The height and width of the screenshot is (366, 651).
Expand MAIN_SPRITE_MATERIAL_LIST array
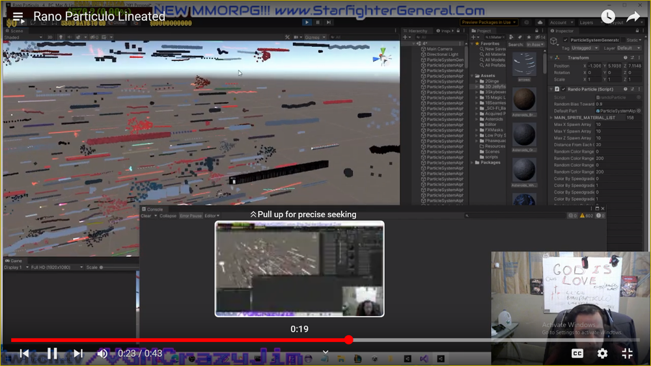coord(551,118)
